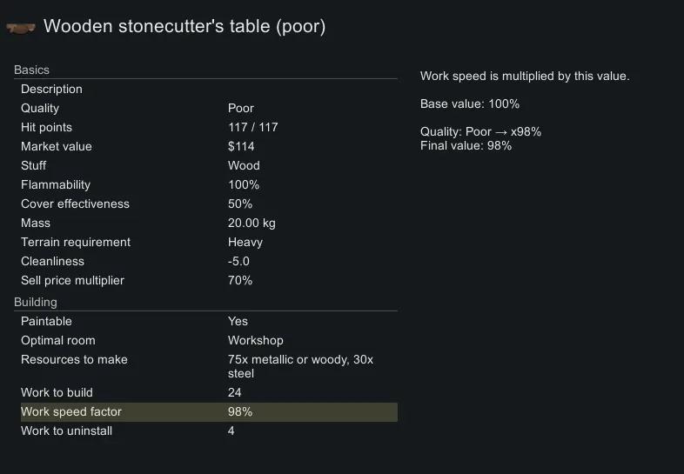Click the Building section header
The image size is (684, 474).
click(x=36, y=302)
